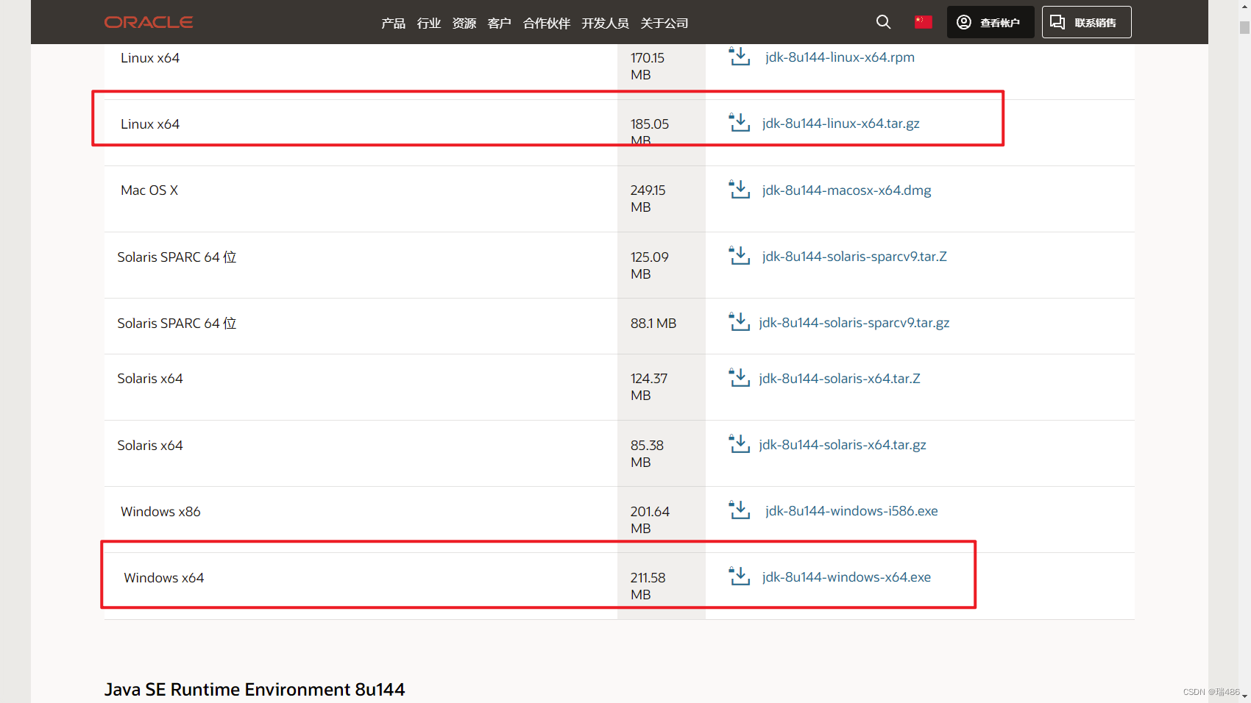Open the search magnifier icon
The height and width of the screenshot is (703, 1251).
883,22
